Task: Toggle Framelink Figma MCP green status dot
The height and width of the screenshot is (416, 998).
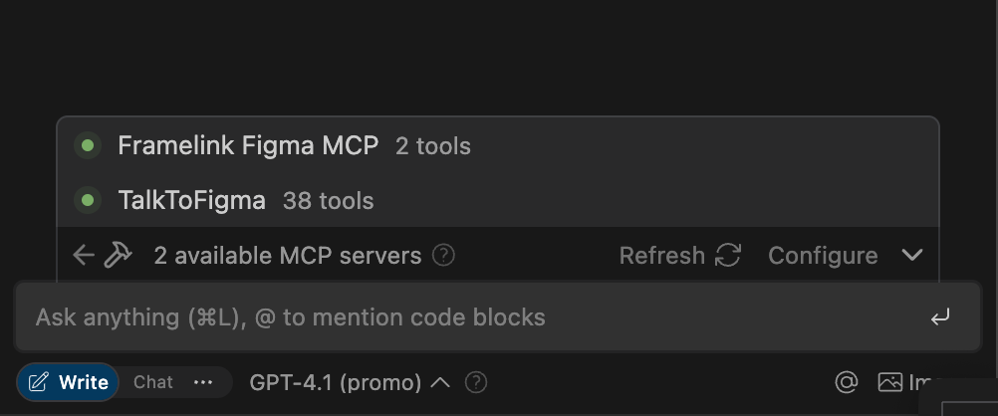Action: click(88, 146)
